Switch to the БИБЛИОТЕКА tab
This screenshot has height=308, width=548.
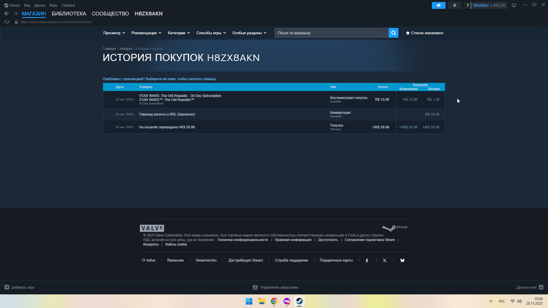click(x=69, y=14)
